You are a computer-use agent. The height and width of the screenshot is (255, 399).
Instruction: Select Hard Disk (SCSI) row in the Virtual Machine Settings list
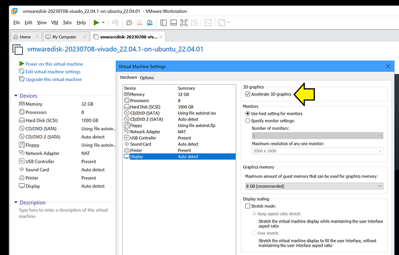179,107
